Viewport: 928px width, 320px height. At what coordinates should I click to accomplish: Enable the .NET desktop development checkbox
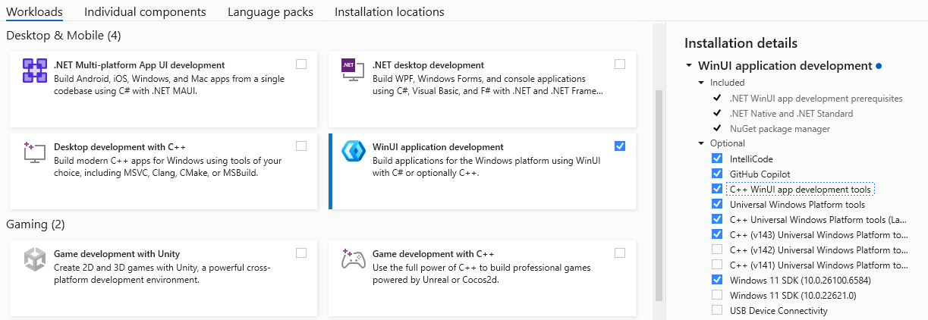tap(620, 64)
